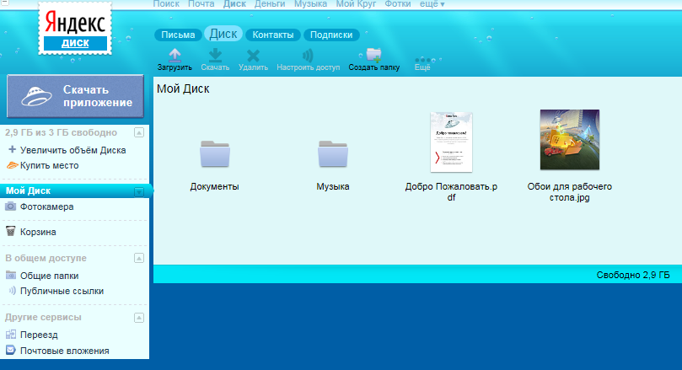Click the plus icon beside Увеличить объём Диска
The image size is (682, 370).
12,149
